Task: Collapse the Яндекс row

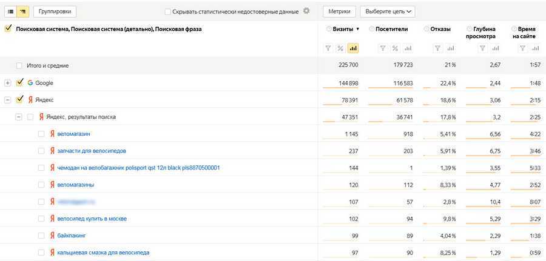Action: coord(7,99)
